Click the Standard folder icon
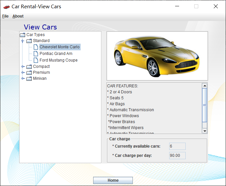Image resolution: width=226 pixels, height=186 pixels. click(29, 41)
